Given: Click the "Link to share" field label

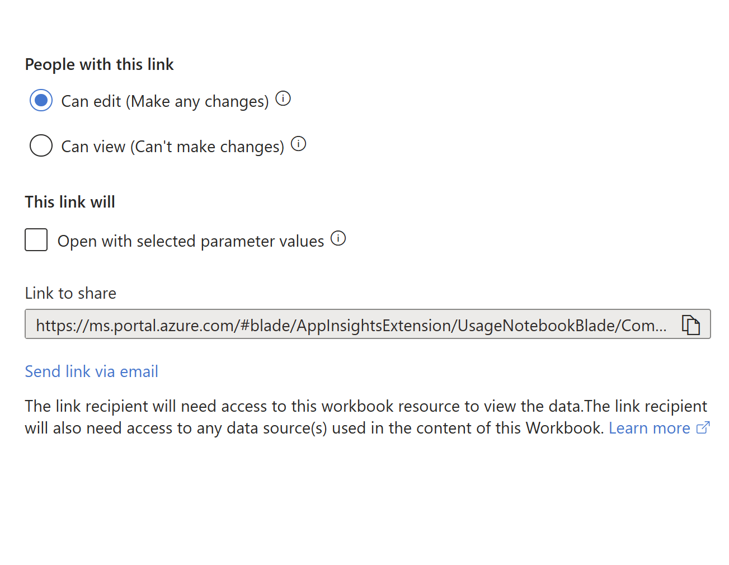Looking at the screenshot, I should [70, 293].
